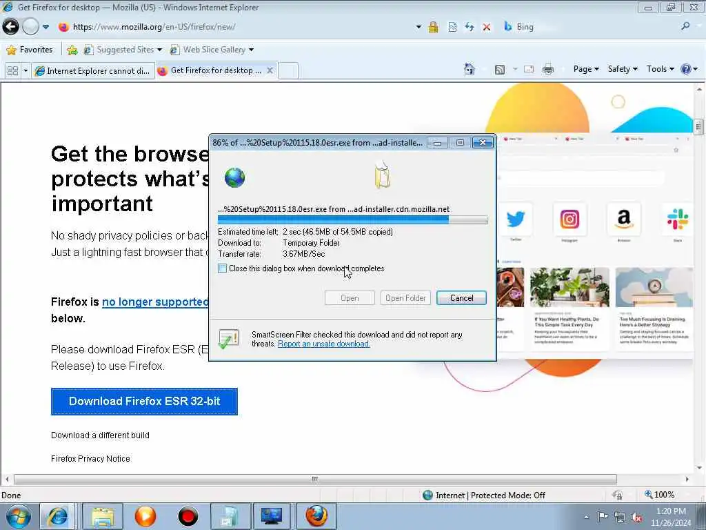This screenshot has height=530, width=706.
Task: Open the recent pages dropdown arrow
Action: pos(46,27)
